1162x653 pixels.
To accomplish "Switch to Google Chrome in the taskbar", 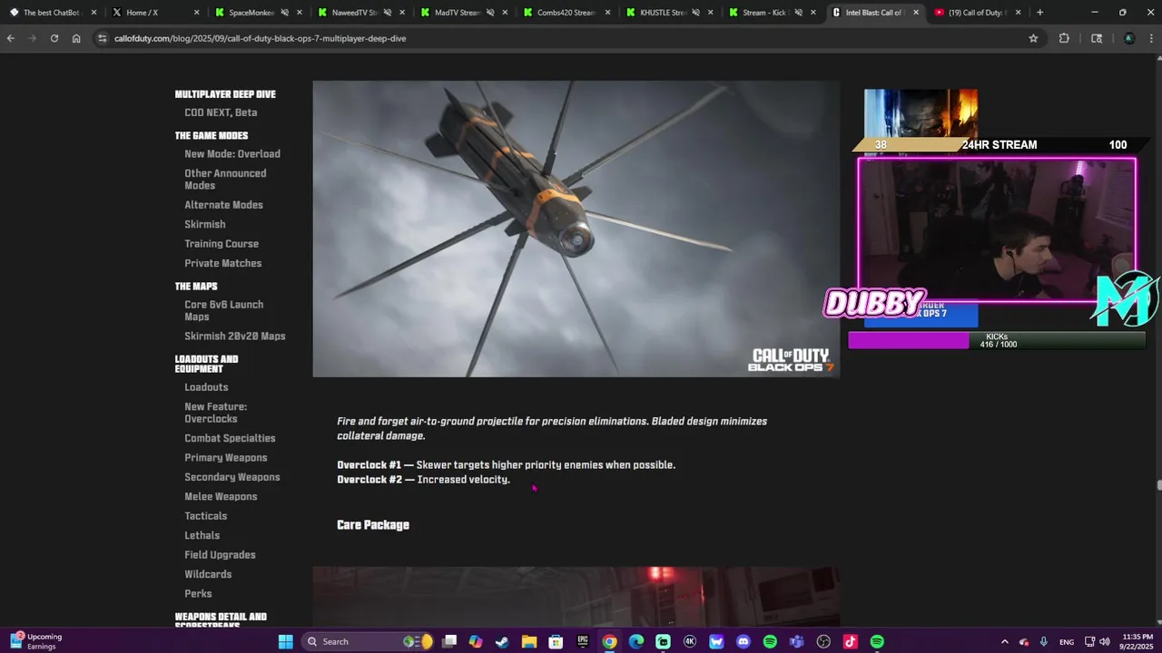I will pos(609,641).
